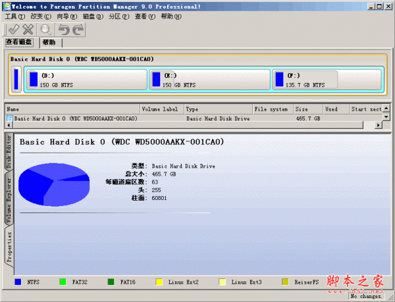Viewport: 395px width, 302px height.
Task: Sort by the Volume label column header
Action: [x=162, y=109]
